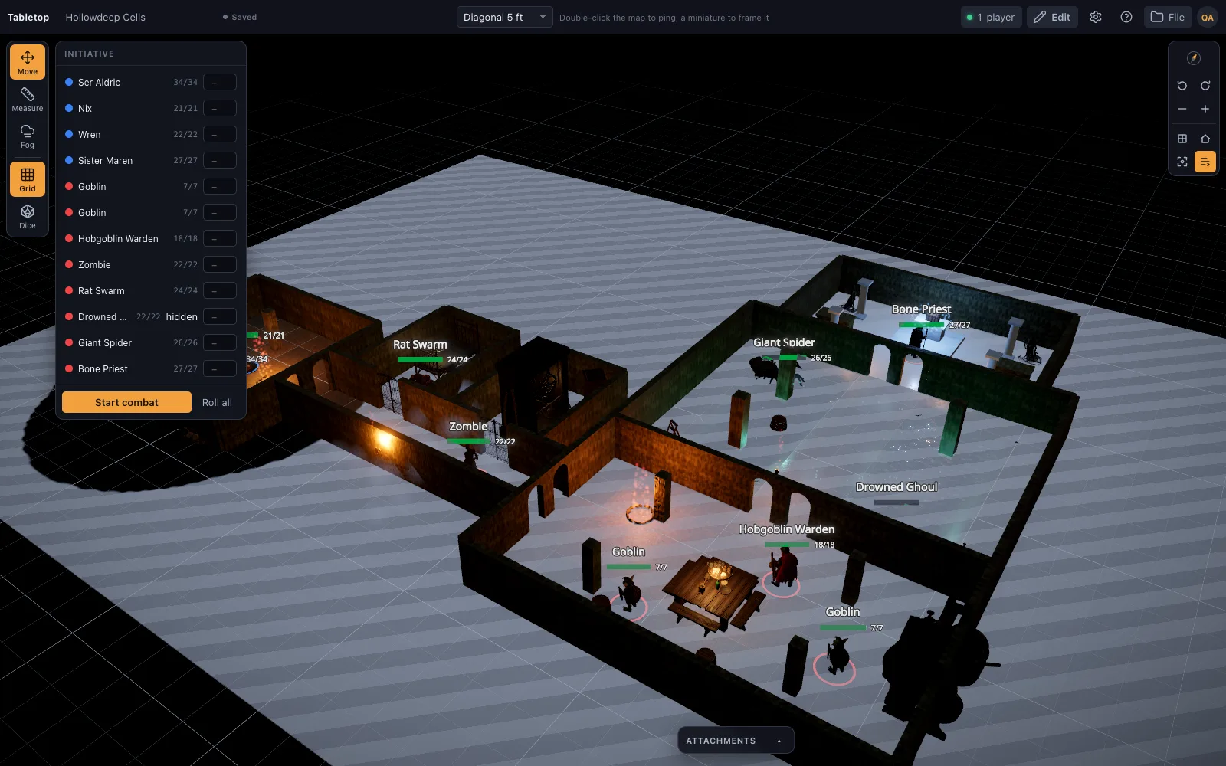Click Ser Aldric's initiative input box

pyautogui.click(x=220, y=82)
